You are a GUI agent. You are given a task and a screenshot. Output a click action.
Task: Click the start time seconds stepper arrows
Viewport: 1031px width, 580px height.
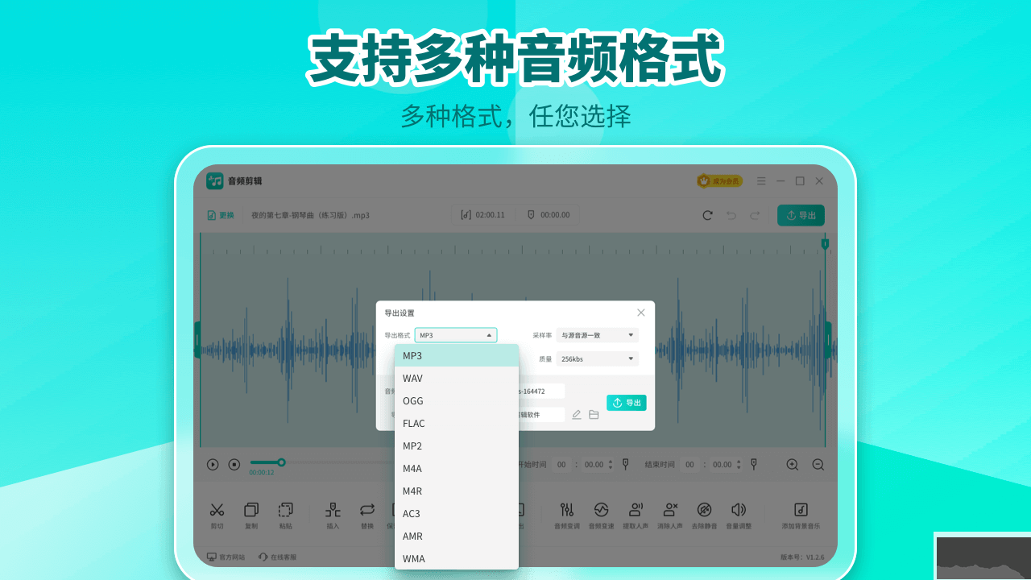click(611, 464)
